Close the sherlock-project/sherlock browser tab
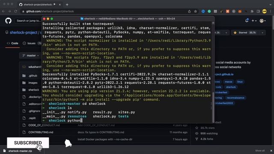 [x=60, y=5]
